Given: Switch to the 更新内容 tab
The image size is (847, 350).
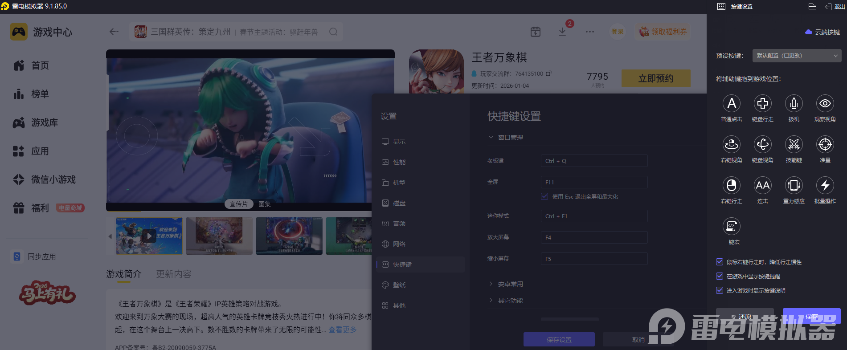Looking at the screenshot, I should pyautogui.click(x=174, y=274).
